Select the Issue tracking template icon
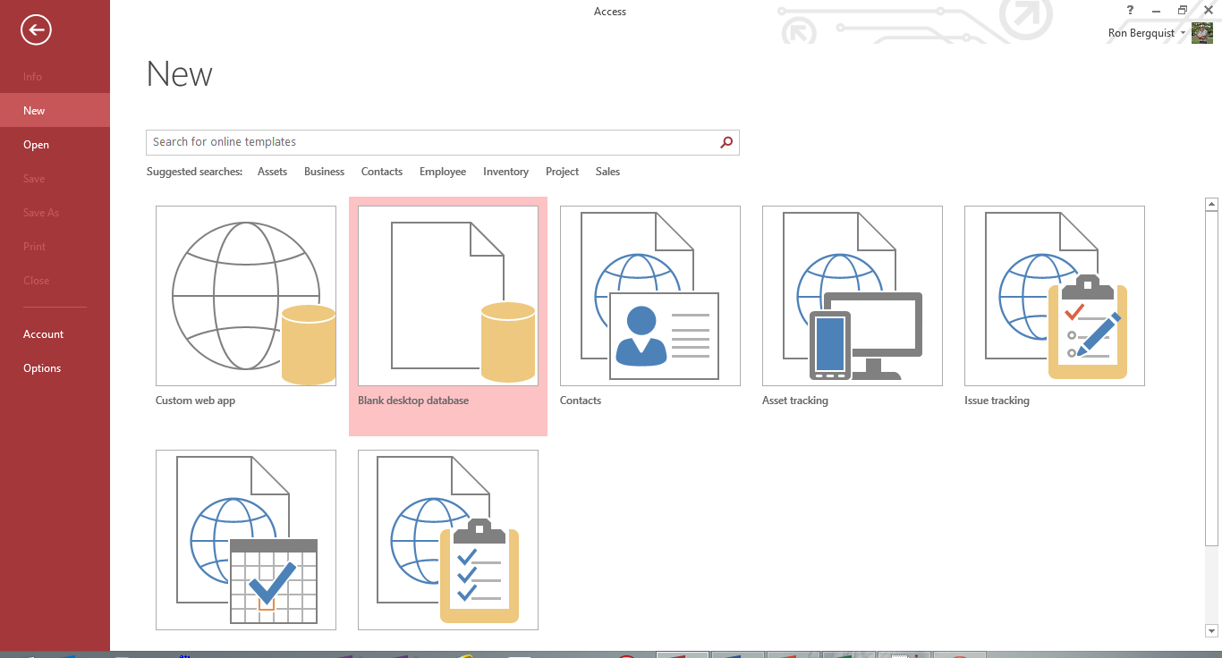 click(x=1055, y=296)
